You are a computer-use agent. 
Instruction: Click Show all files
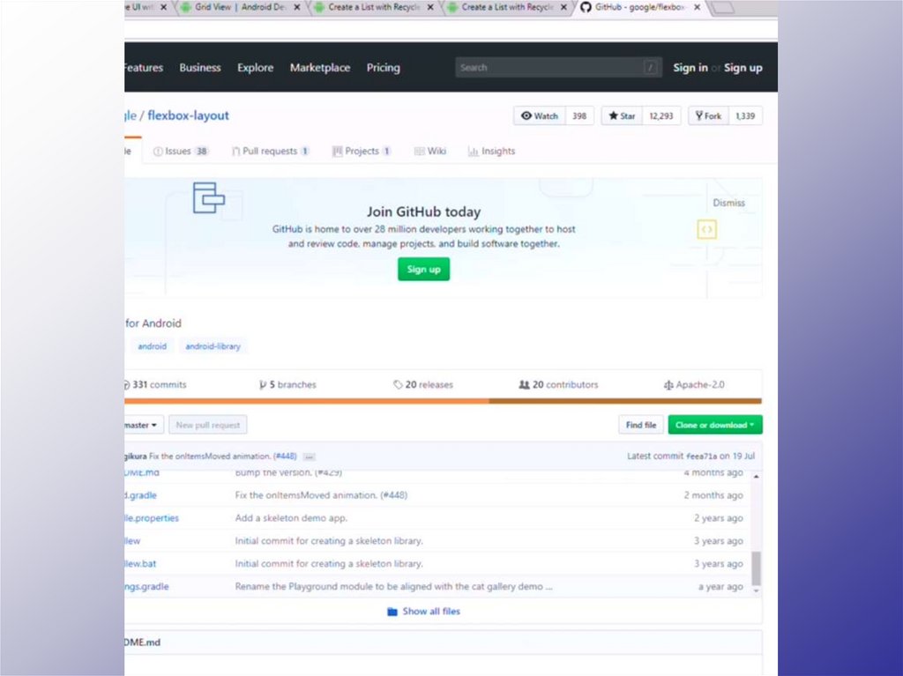pyautogui.click(x=424, y=611)
